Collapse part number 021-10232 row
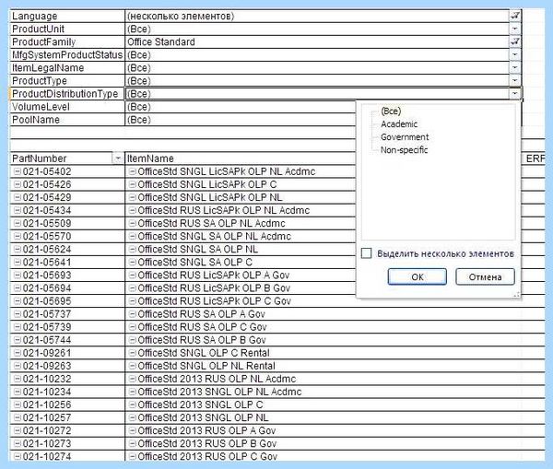This screenshot has width=553, height=469. (x=18, y=379)
